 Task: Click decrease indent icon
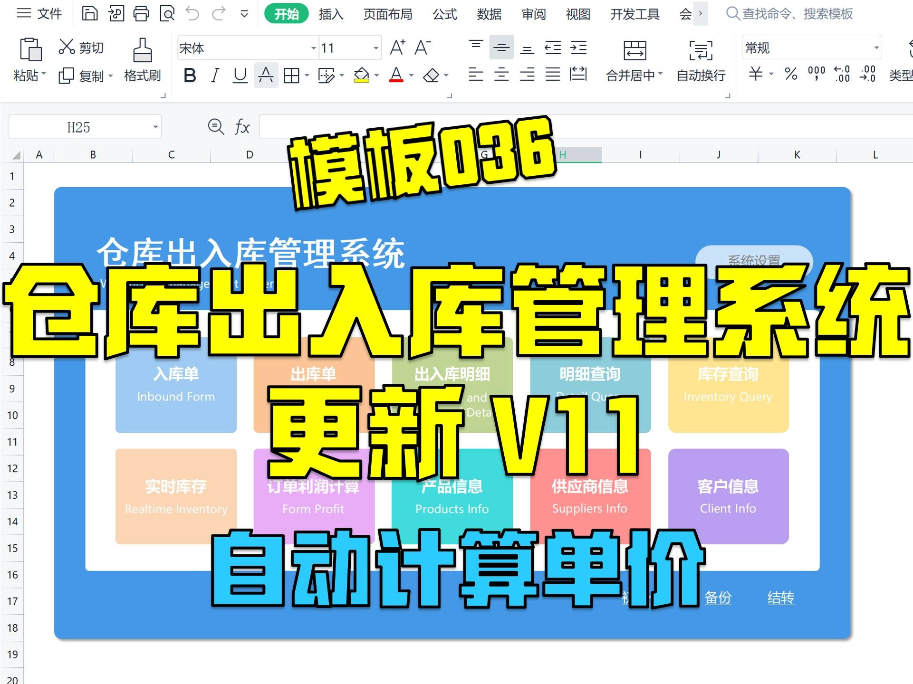point(553,47)
